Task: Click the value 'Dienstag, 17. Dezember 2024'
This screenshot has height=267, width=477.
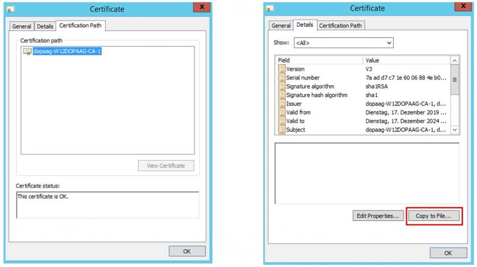Action: (406, 121)
